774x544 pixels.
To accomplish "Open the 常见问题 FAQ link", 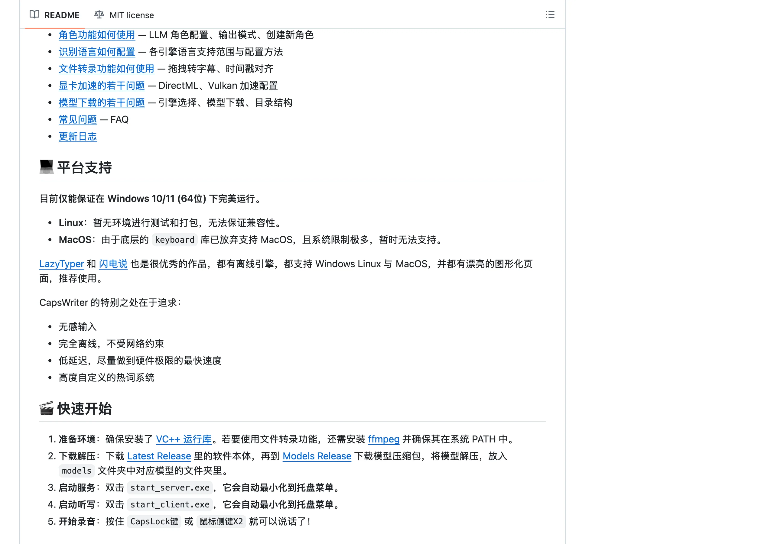I will pos(77,119).
